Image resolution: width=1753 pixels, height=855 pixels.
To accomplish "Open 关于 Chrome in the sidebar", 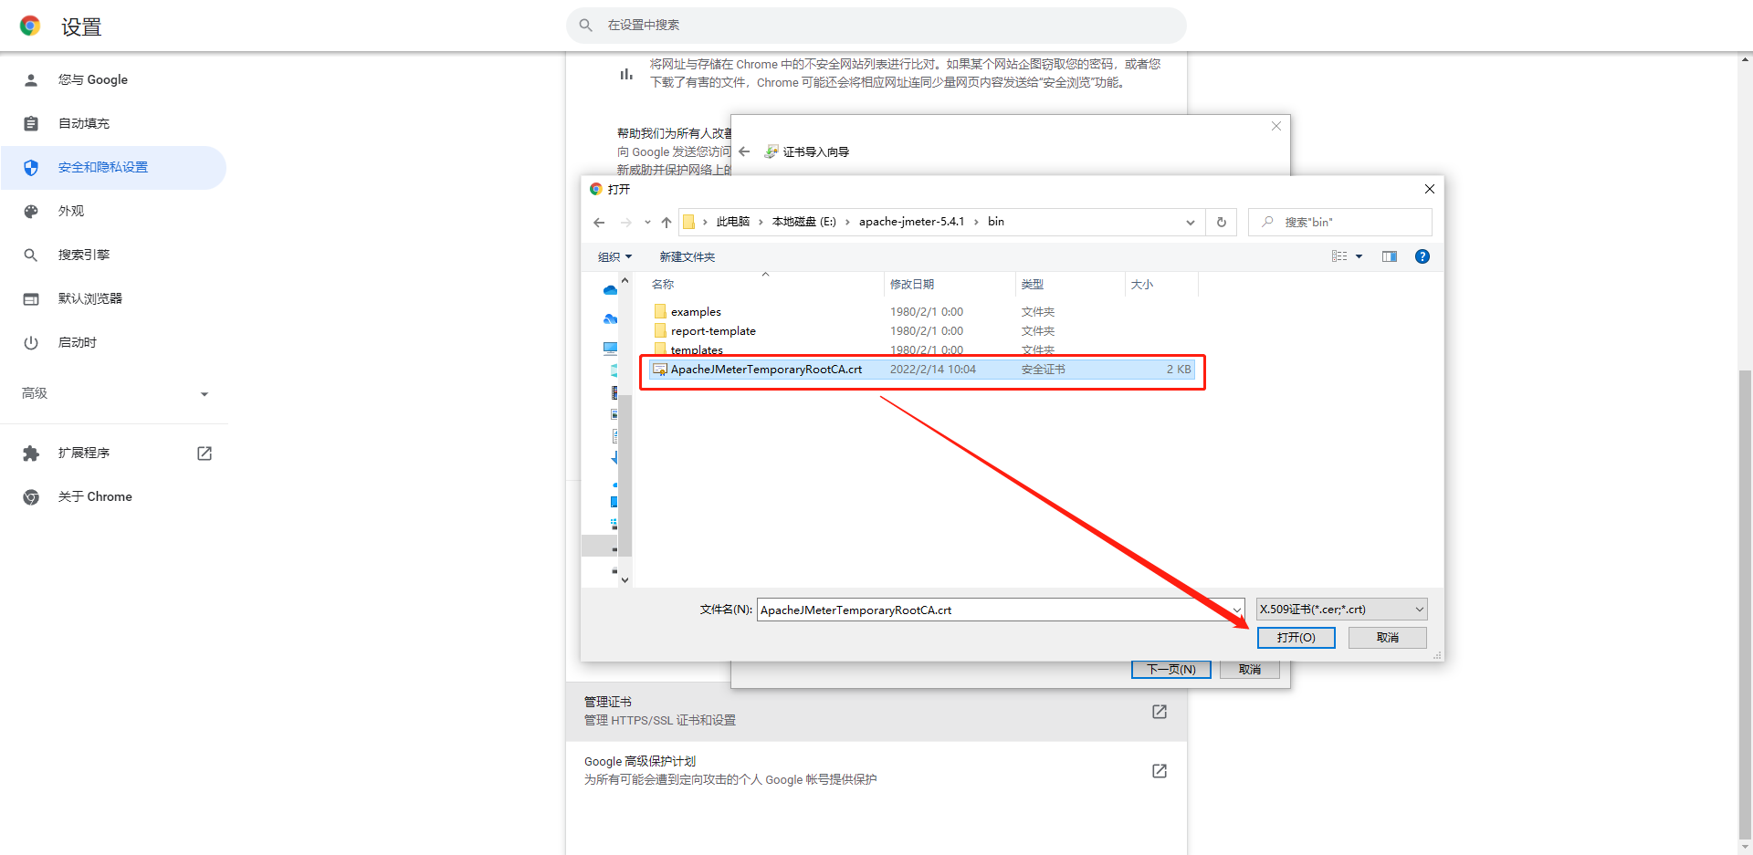I will (x=95, y=497).
